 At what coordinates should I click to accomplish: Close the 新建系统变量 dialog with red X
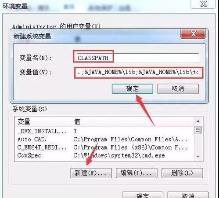coord(193,34)
